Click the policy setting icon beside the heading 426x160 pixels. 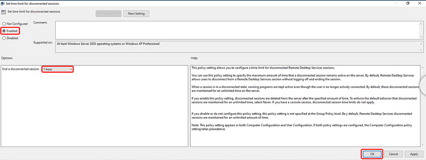click(4, 12)
